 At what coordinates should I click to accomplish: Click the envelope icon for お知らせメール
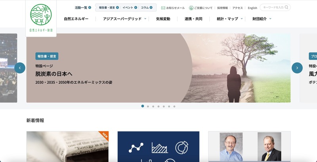click(x=163, y=8)
